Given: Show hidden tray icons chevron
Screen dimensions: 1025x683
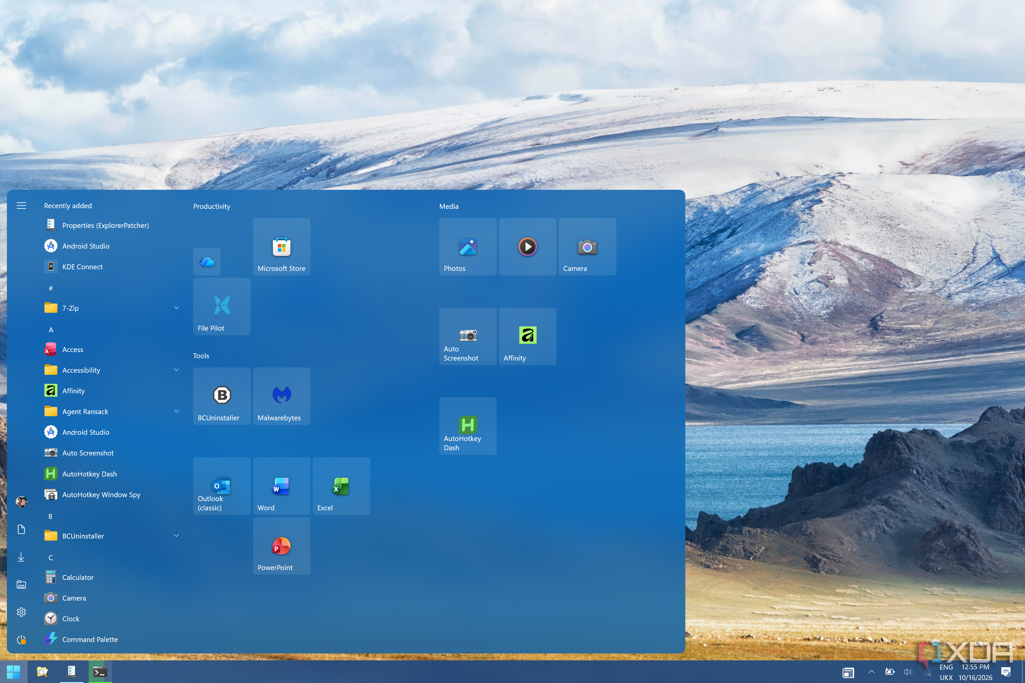Looking at the screenshot, I should [872, 672].
